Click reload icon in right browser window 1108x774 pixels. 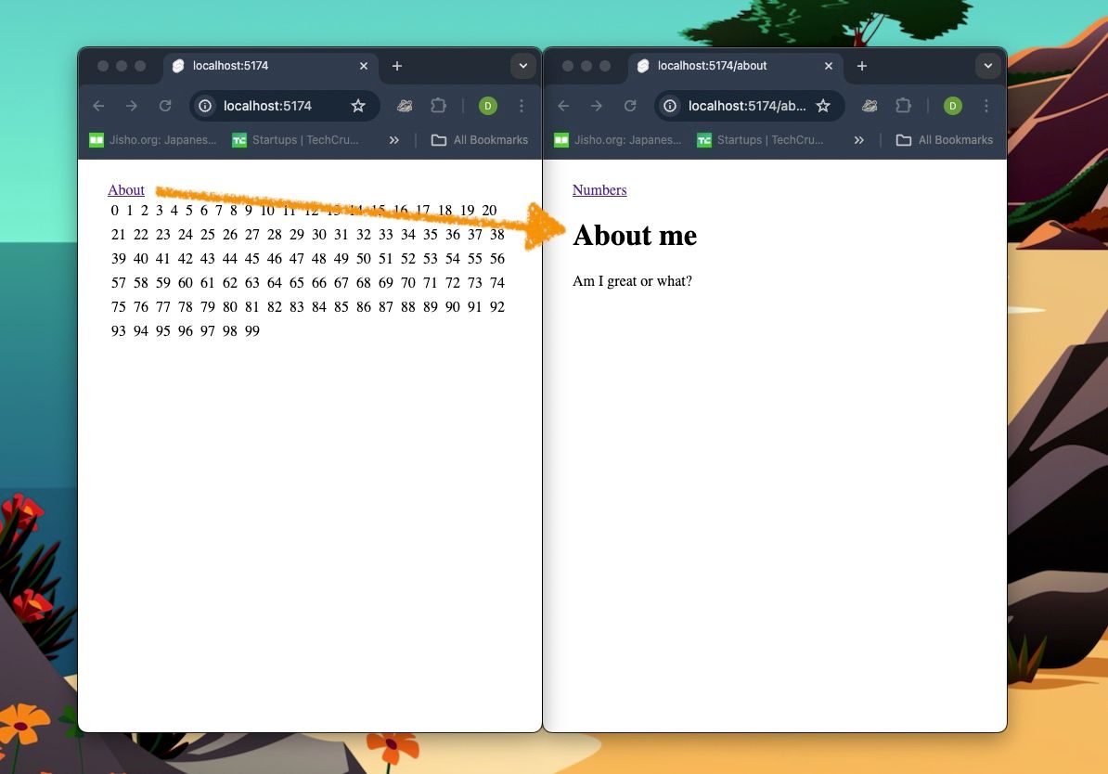pos(630,106)
